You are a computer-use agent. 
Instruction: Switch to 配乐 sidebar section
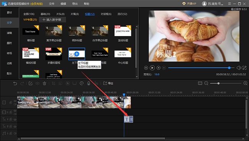point(9,74)
